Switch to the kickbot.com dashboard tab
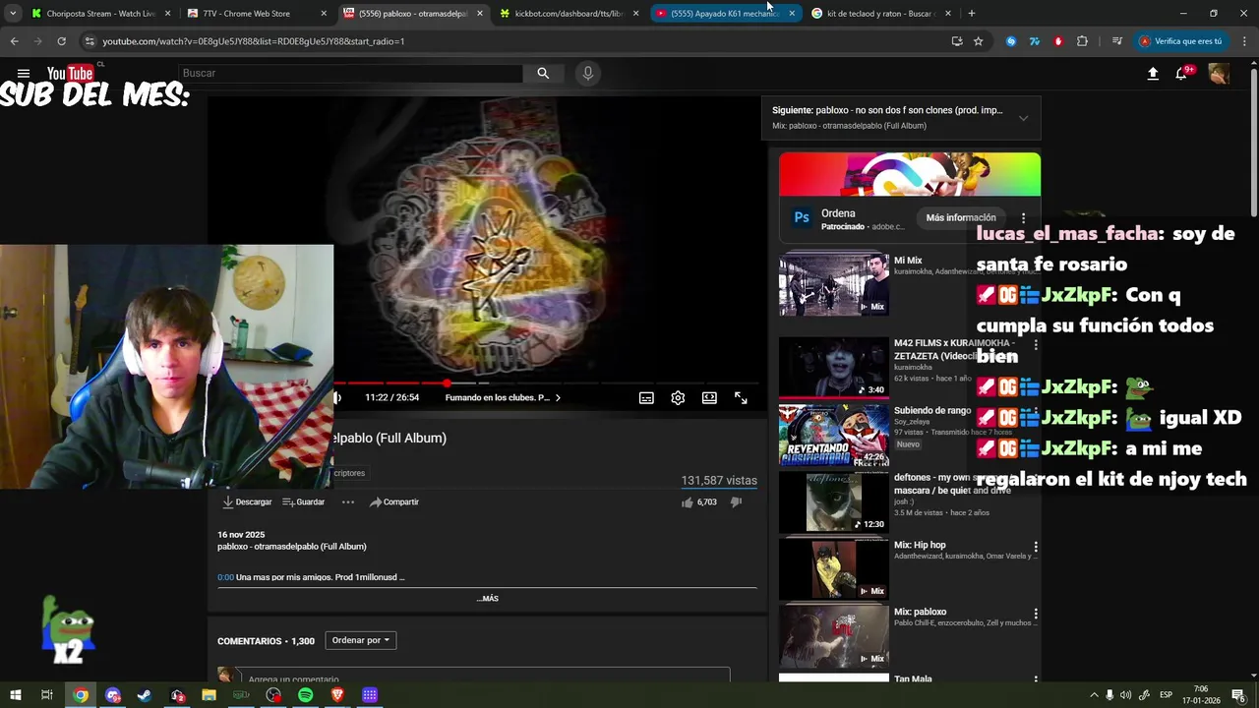 [x=569, y=14]
